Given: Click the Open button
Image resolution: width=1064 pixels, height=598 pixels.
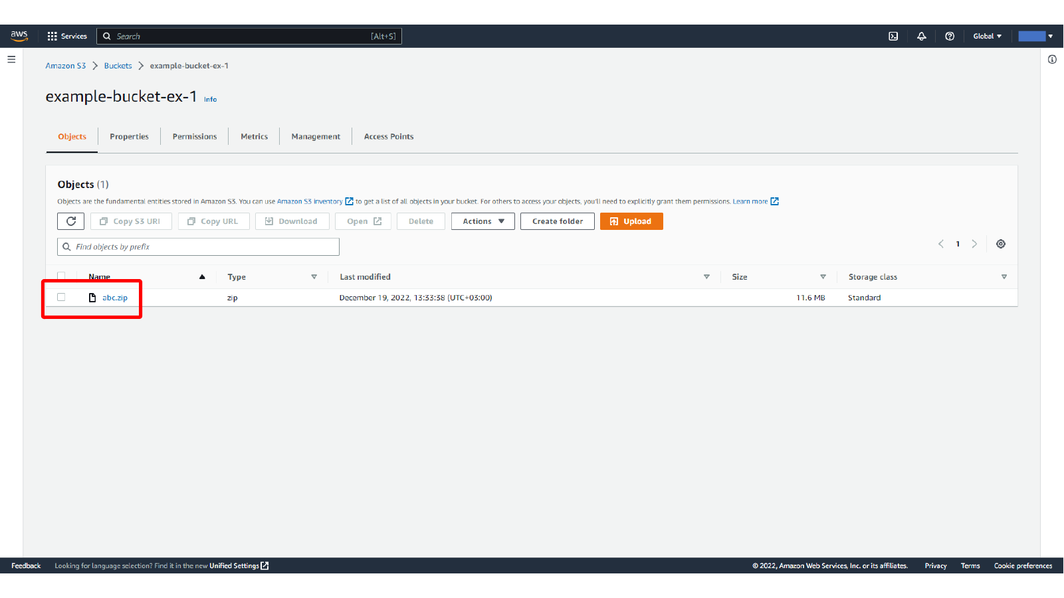Looking at the screenshot, I should 364,221.
